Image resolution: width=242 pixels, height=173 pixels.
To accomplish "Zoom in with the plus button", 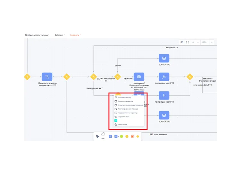I will [212, 42].
